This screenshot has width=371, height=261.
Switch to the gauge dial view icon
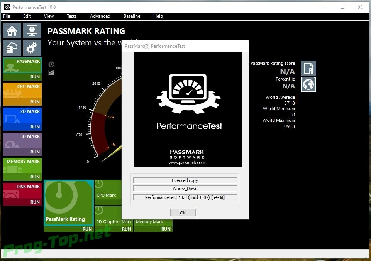click(51, 64)
